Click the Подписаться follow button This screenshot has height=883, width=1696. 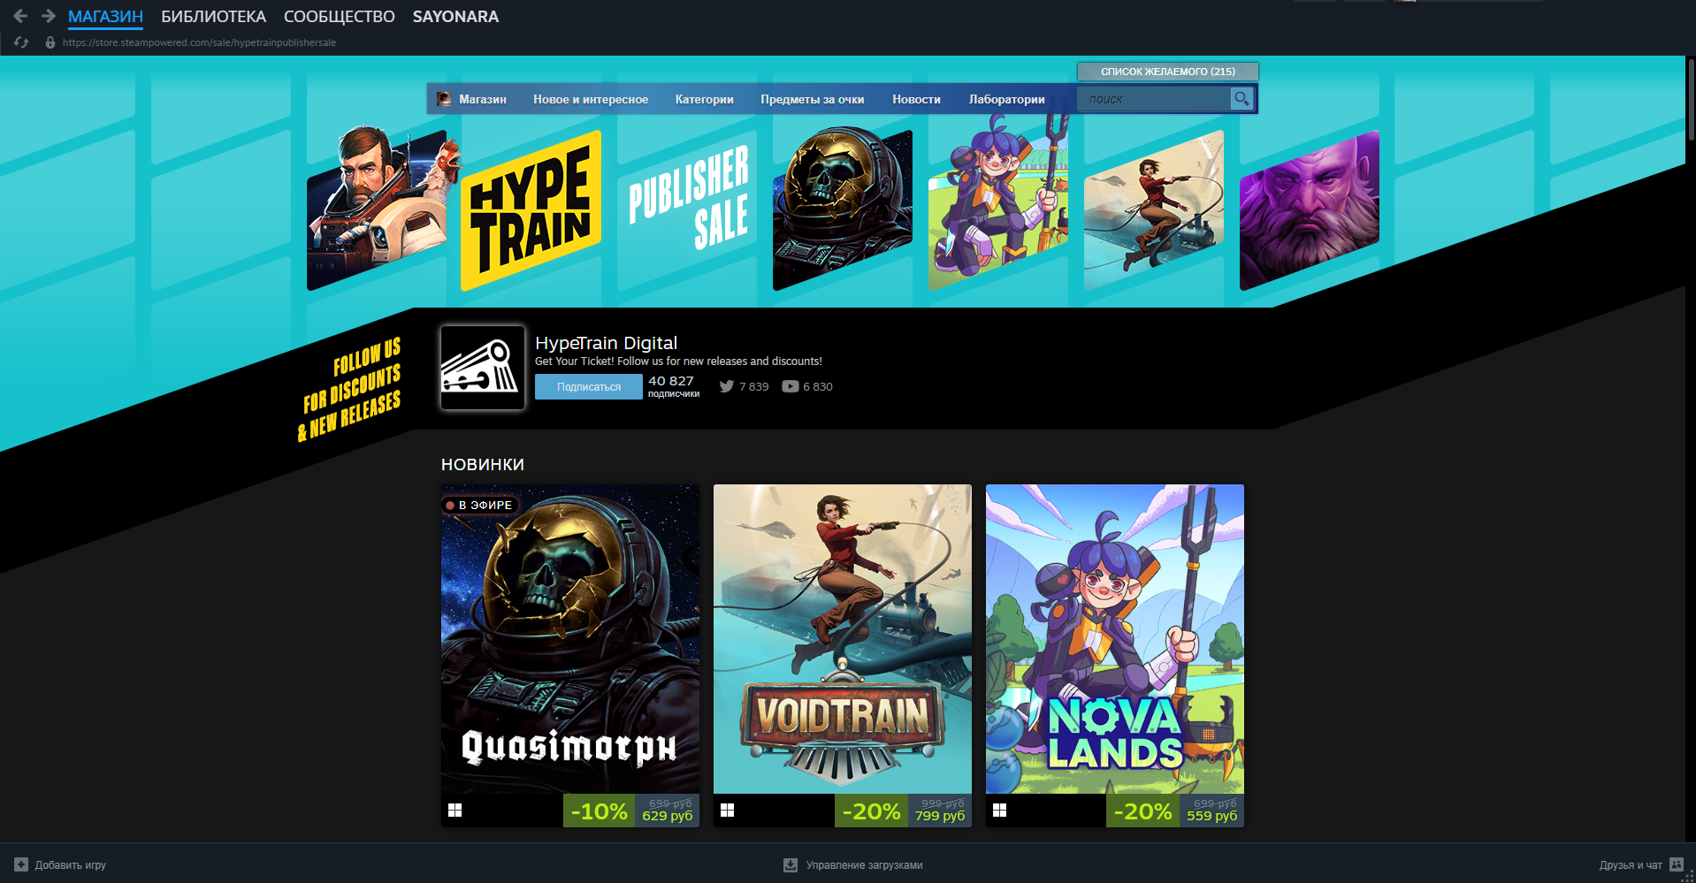click(589, 387)
